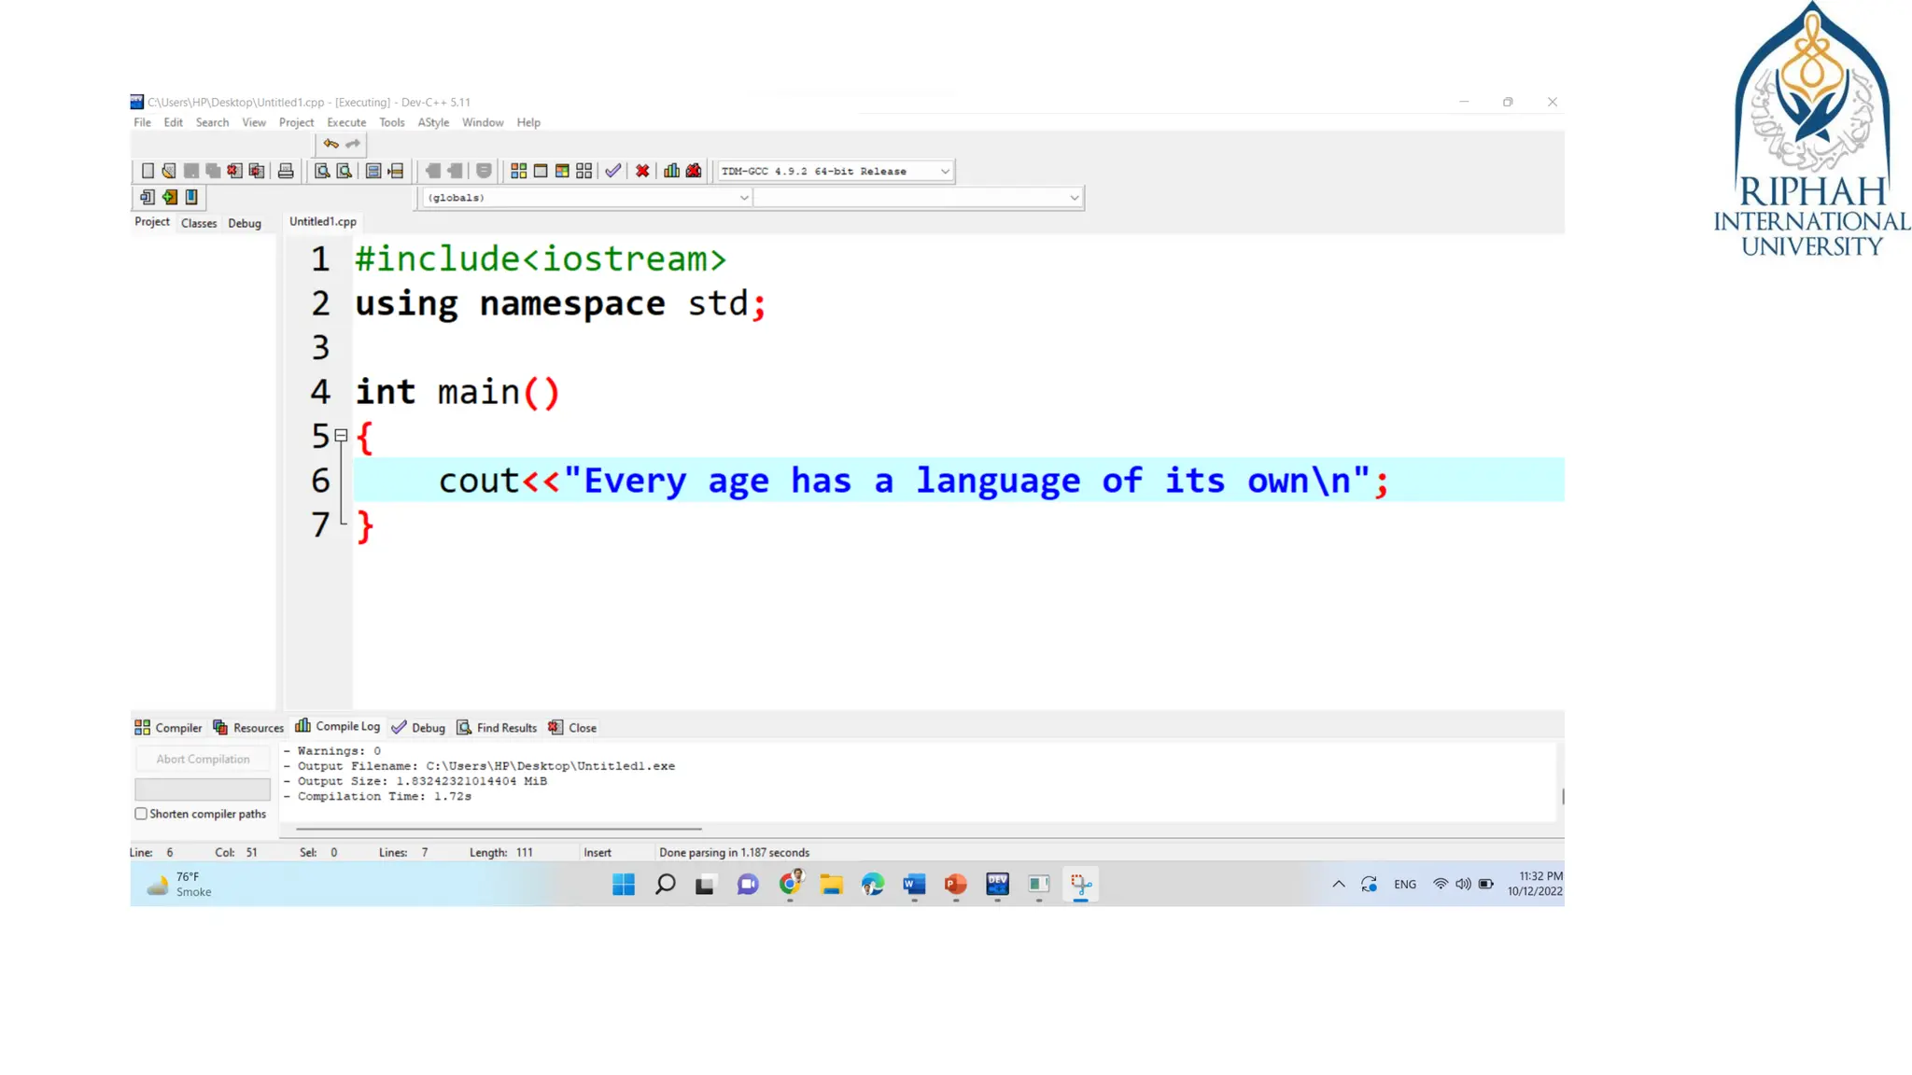Screen dimensions: 1912x1075
Task: Click the red X stop execution icon
Action: click(642, 171)
